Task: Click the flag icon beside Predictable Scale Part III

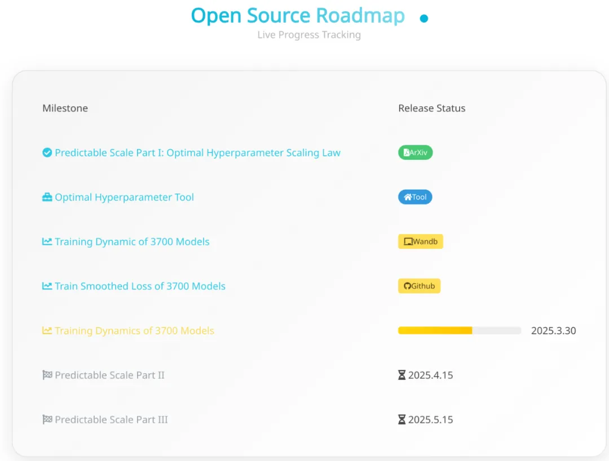Action: click(x=47, y=419)
